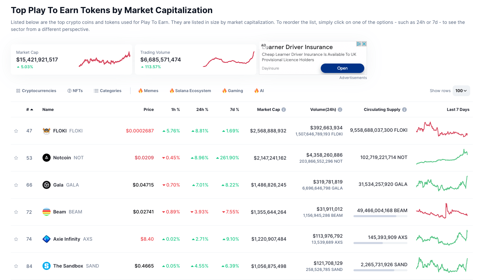
Task: Star The Sandbox row
Action: tap(16, 266)
